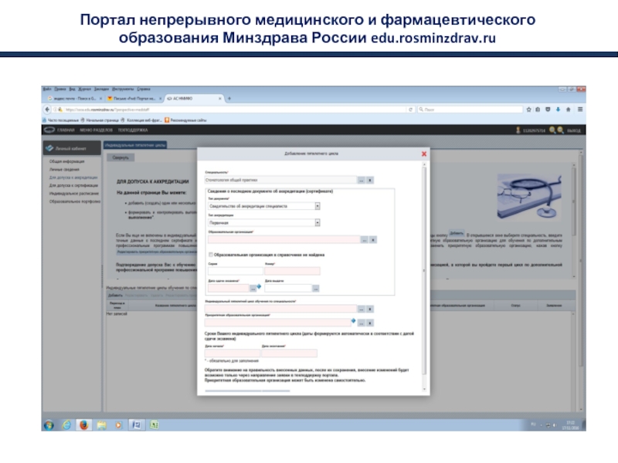The height and width of the screenshot is (463, 618).
Task: Click the browser back arrow button
Action: click(47, 110)
